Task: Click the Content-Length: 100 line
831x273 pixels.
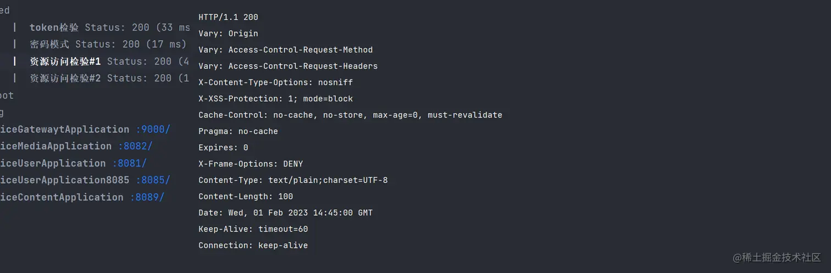Action: 246,196
